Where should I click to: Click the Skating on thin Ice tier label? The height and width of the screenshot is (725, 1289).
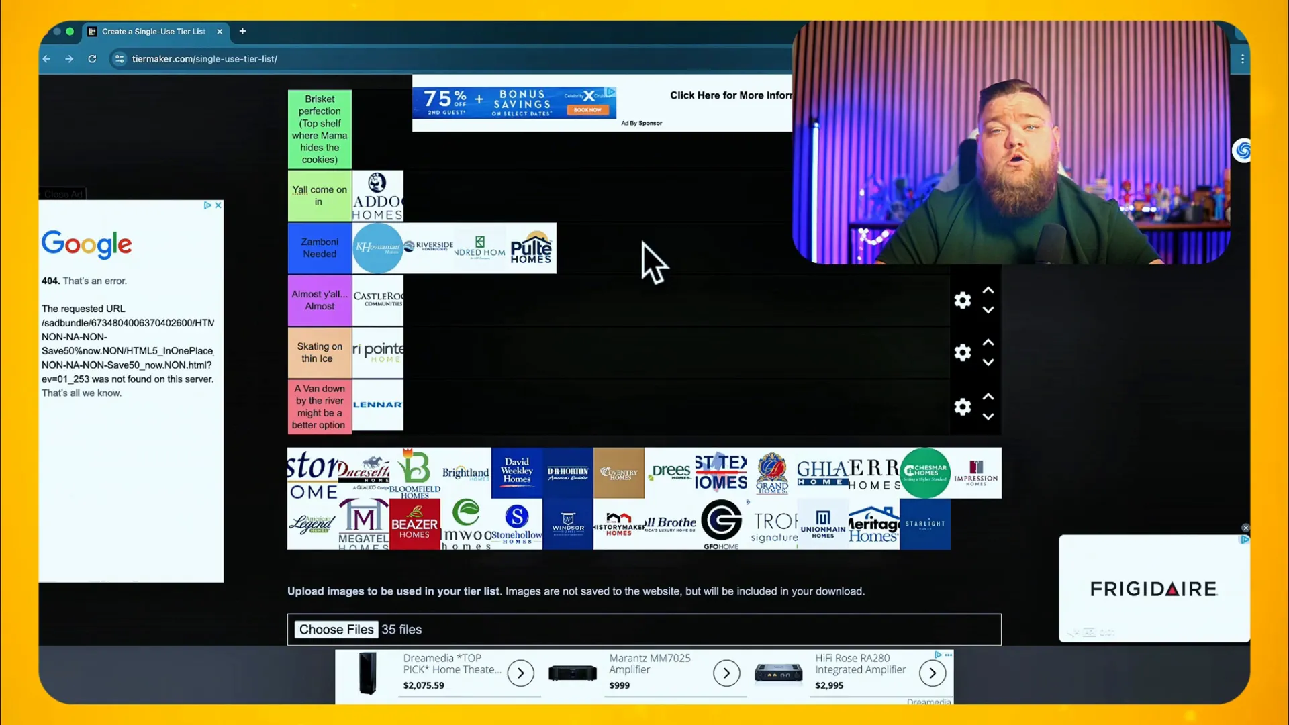[x=320, y=352]
